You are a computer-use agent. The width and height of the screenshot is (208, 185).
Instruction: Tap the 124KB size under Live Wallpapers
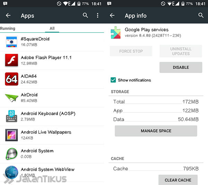point(27,138)
